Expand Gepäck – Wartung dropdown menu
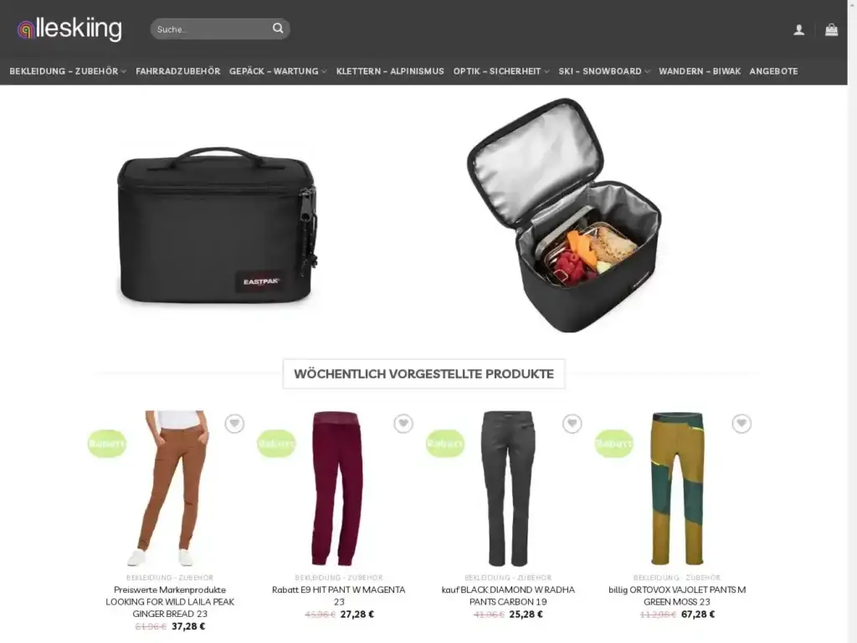 pyautogui.click(x=278, y=71)
